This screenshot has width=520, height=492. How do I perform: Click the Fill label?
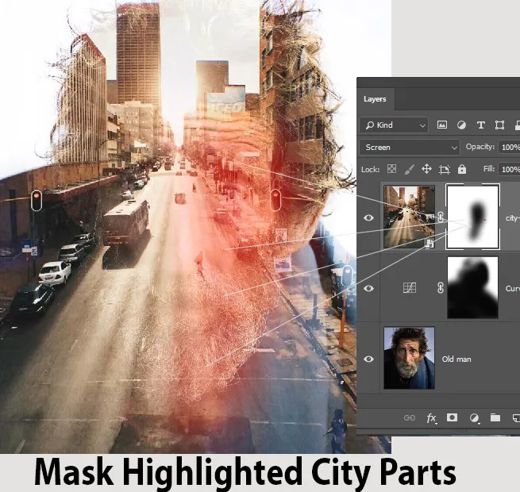pyautogui.click(x=489, y=169)
